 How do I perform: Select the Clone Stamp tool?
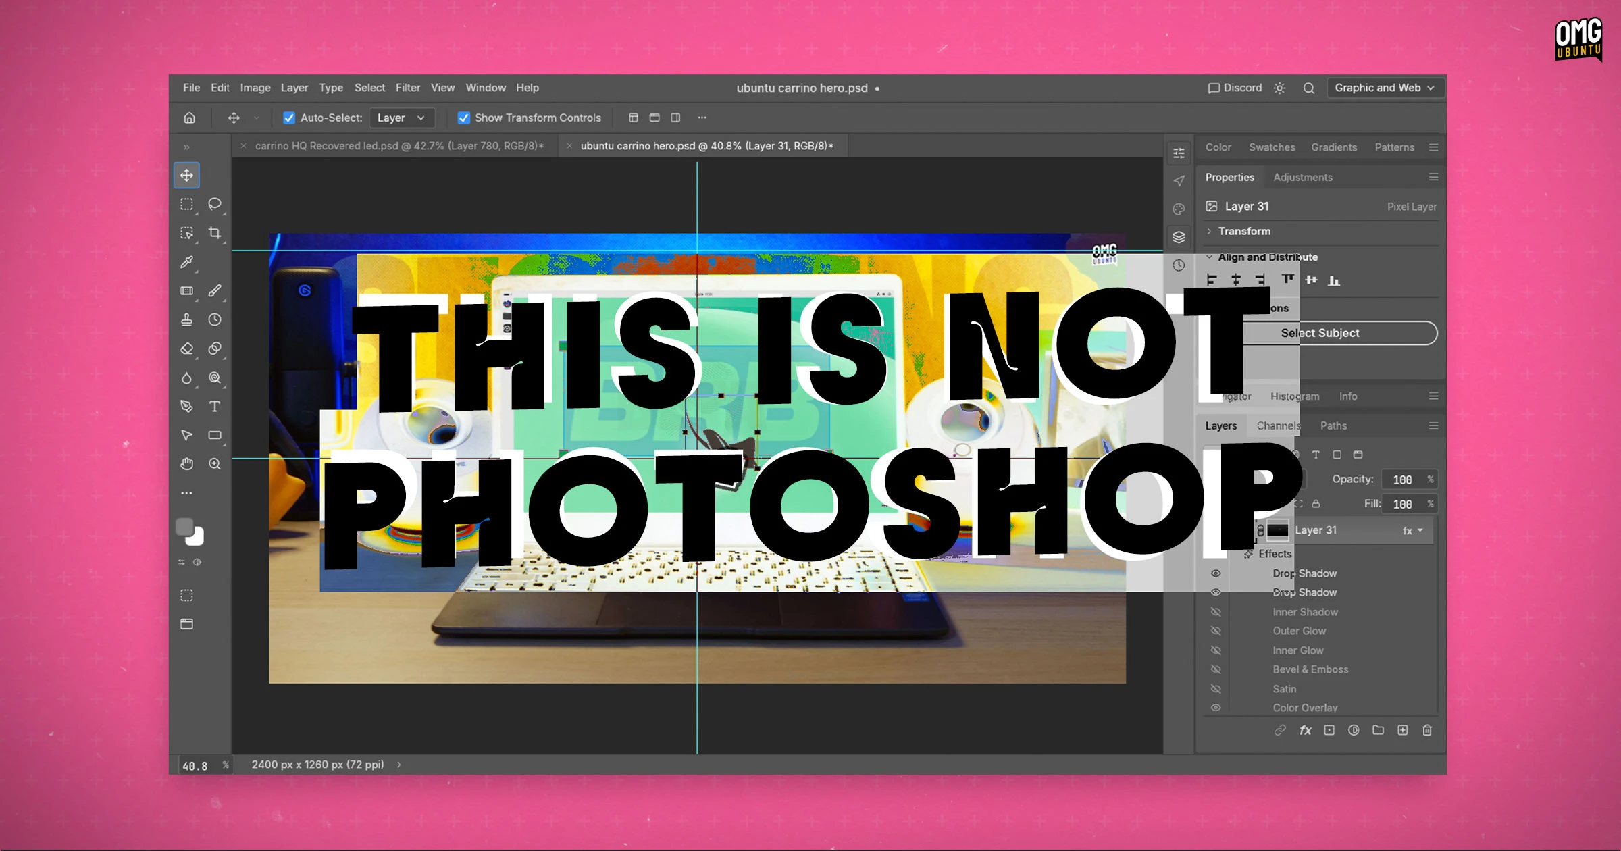186,319
